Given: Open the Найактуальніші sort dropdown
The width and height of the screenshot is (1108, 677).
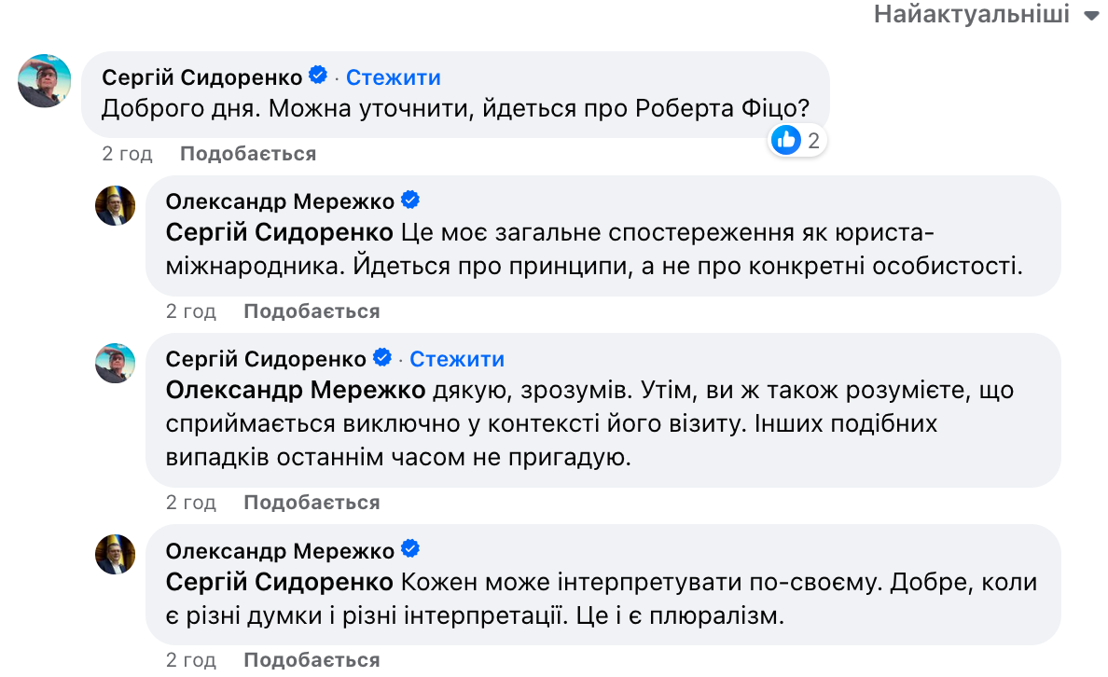Looking at the screenshot, I should (987, 16).
